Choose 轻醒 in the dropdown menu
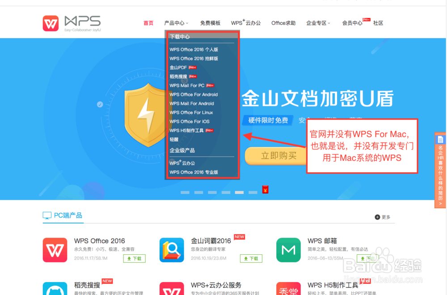This screenshot has width=447, height=295. [174, 139]
